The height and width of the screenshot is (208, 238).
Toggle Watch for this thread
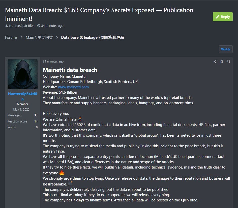pyautogui.click(x=225, y=49)
